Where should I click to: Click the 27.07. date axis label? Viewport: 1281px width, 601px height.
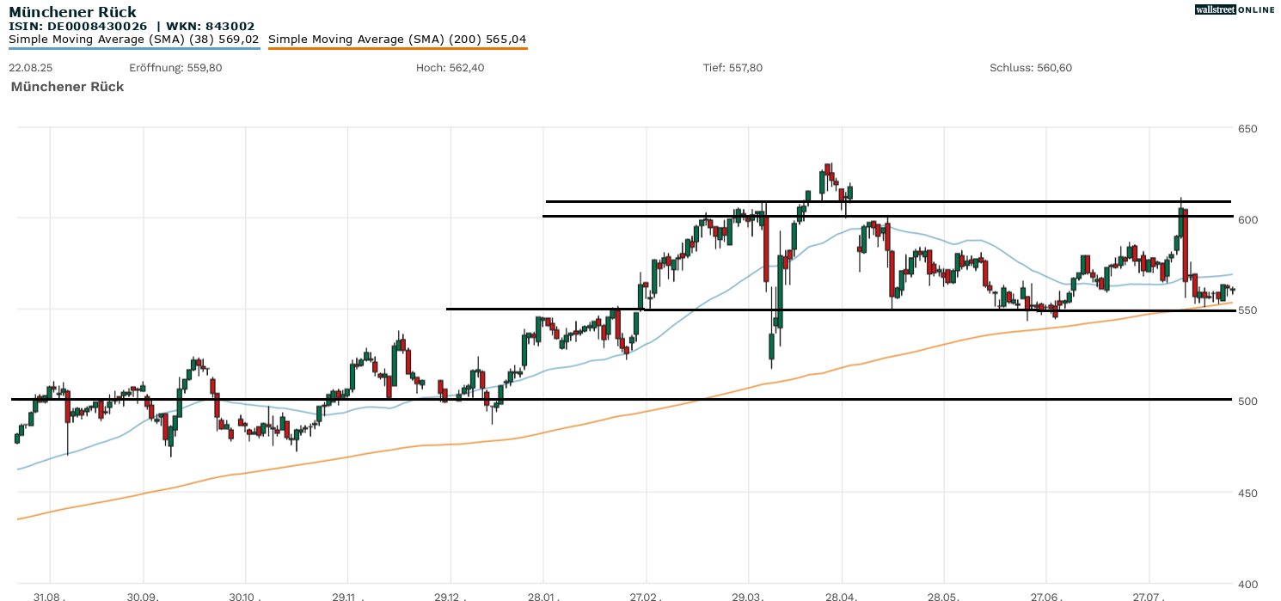point(1149,595)
